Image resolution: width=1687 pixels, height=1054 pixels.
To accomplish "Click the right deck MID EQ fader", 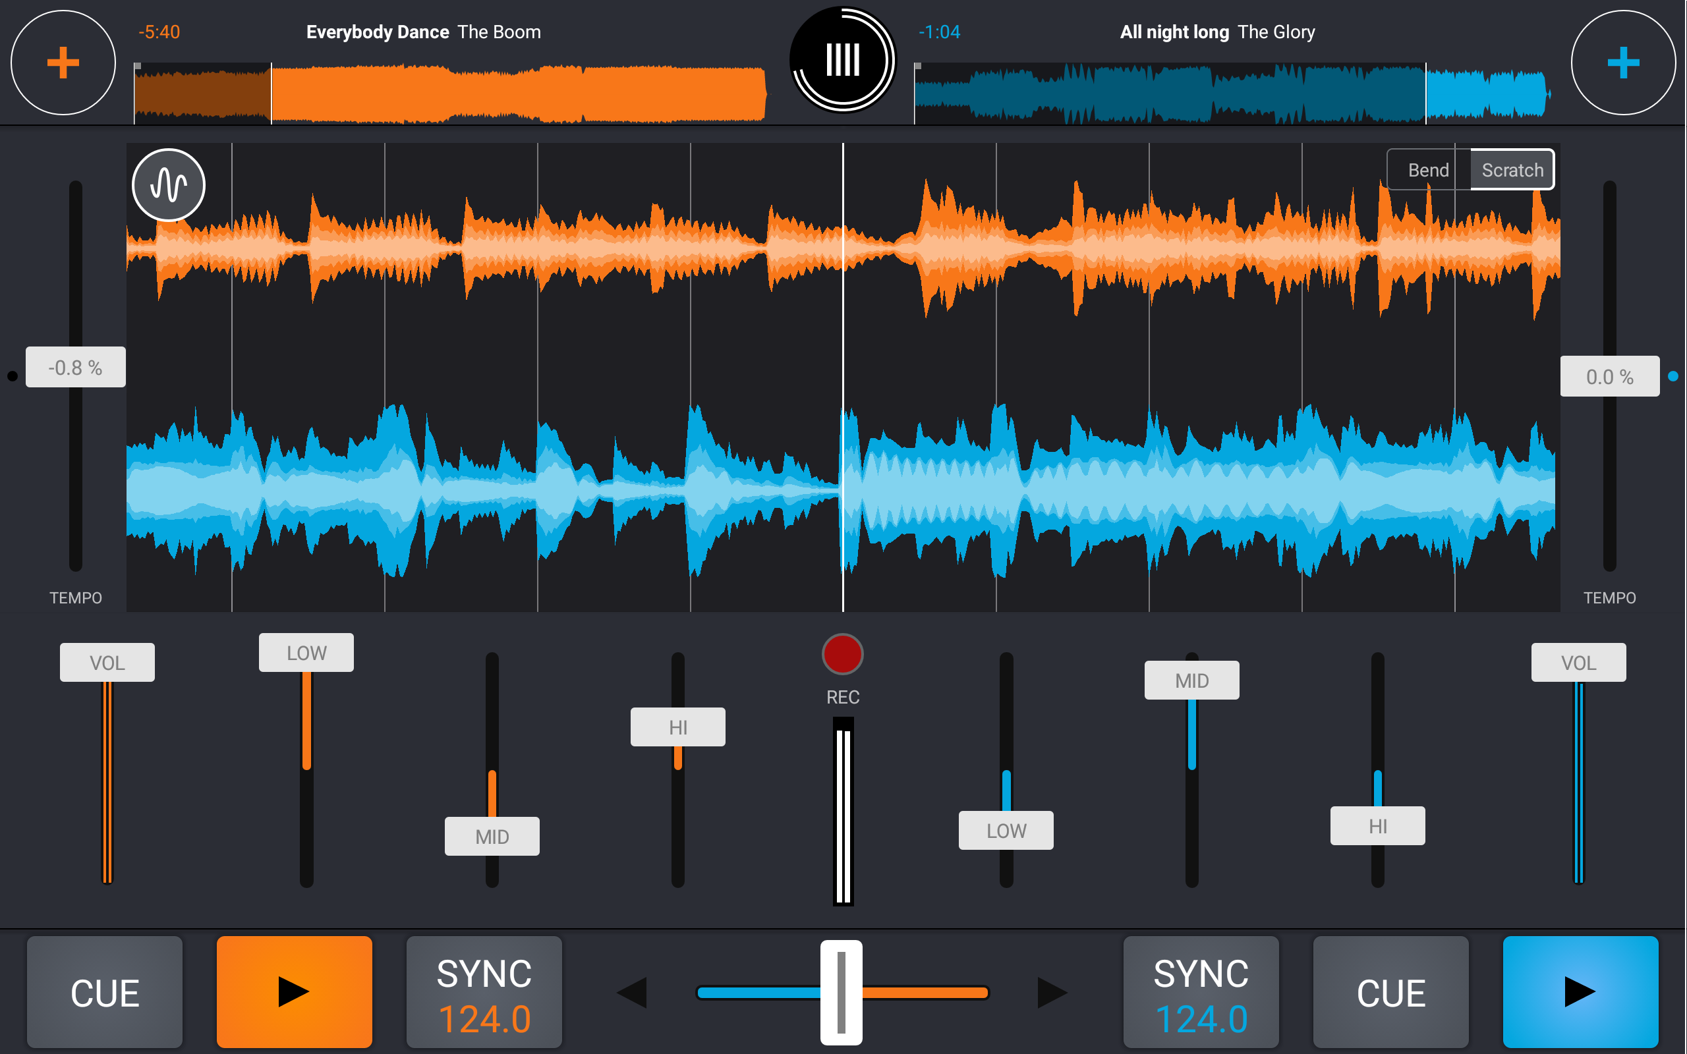I will pyautogui.click(x=1191, y=680).
